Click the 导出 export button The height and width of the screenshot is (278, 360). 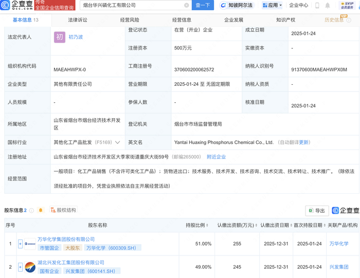point(317,211)
